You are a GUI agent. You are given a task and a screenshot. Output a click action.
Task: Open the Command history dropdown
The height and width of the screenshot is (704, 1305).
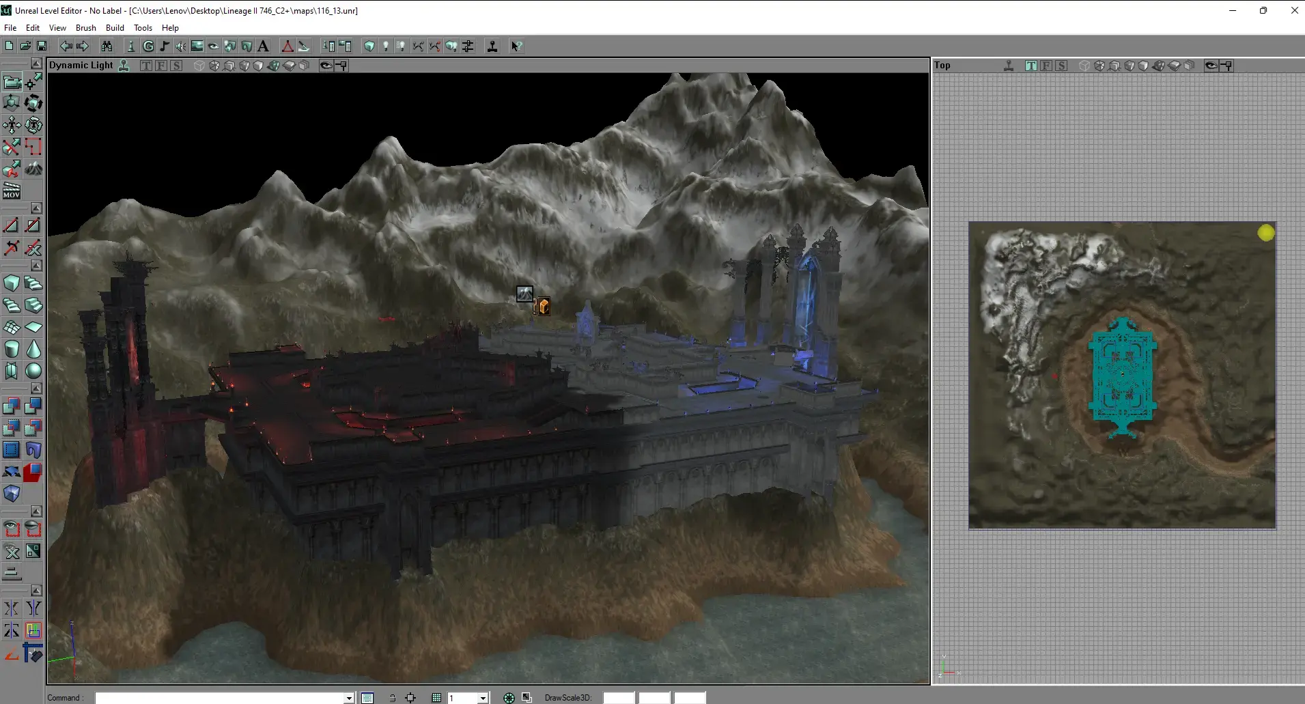coord(349,698)
